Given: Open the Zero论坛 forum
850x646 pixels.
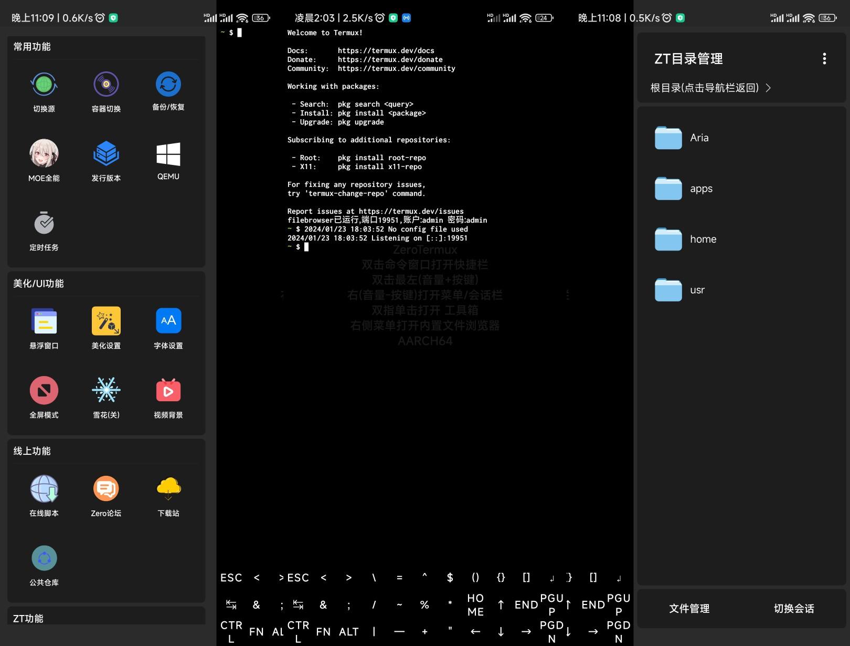Looking at the screenshot, I should tap(106, 495).
